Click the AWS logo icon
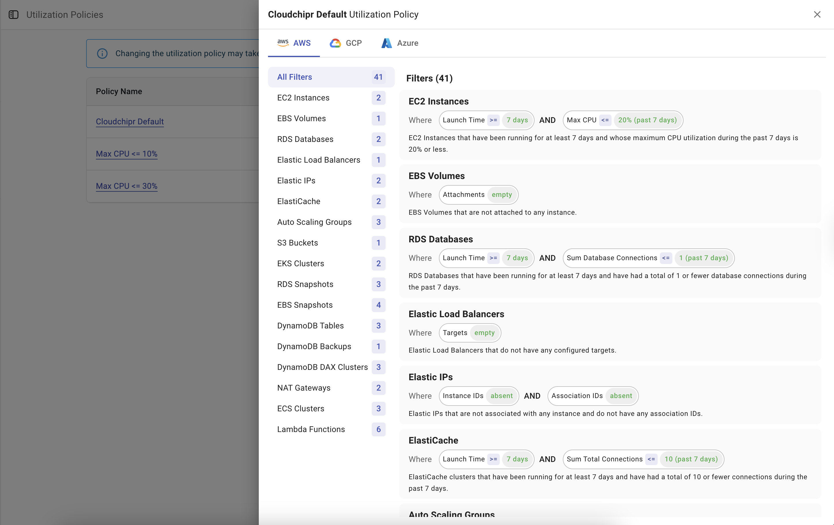Image resolution: width=834 pixels, height=525 pixels. coord(283,43)
